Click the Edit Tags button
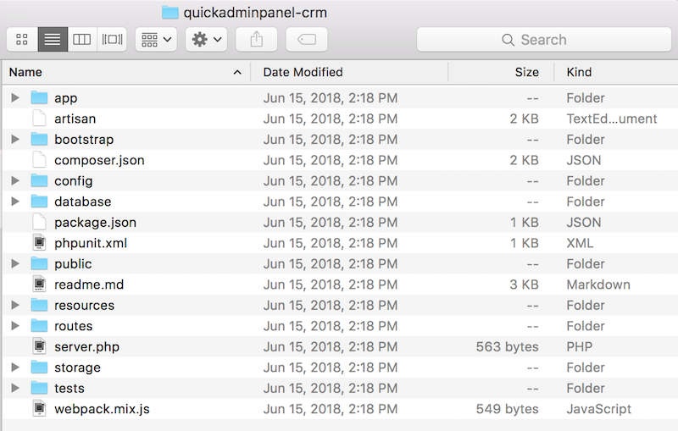The width and height of the screenshot is (678, 431). point(307,39)
